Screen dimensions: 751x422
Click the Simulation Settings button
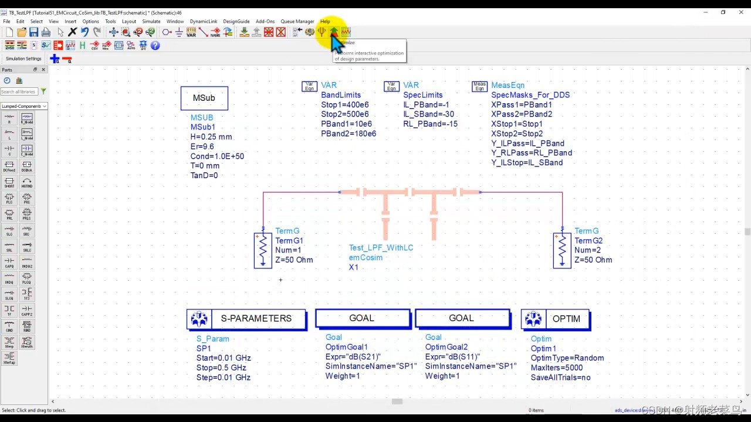point(23,58)
